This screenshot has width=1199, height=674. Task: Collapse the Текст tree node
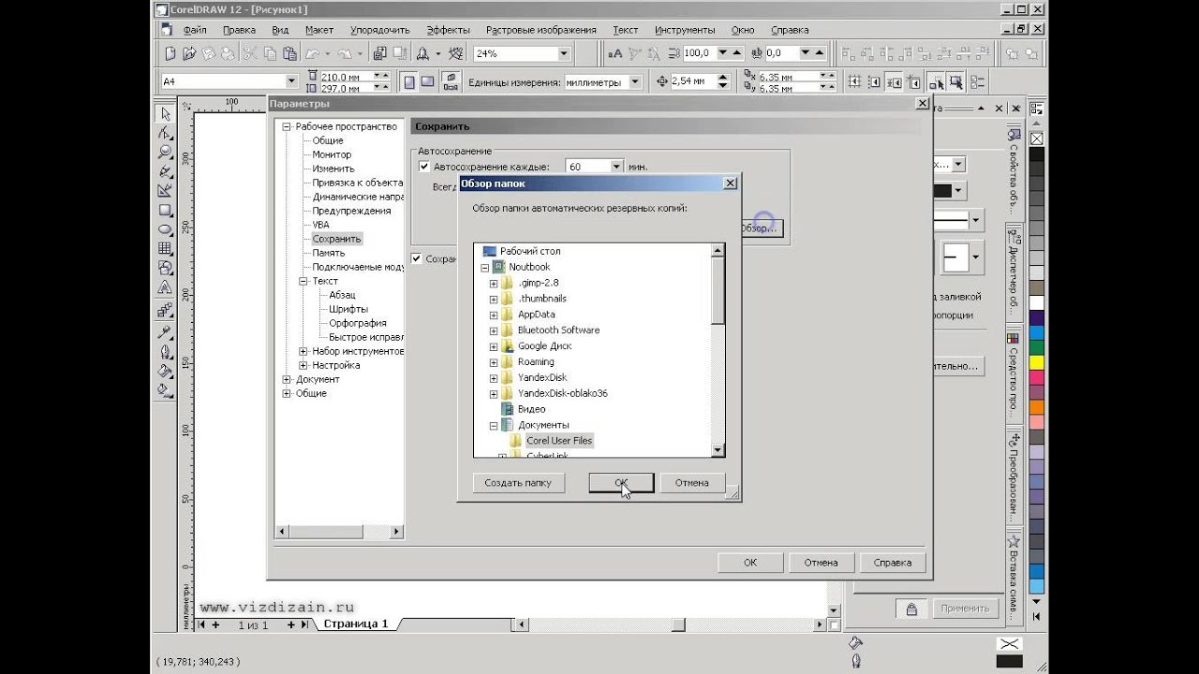pos(303,281)
